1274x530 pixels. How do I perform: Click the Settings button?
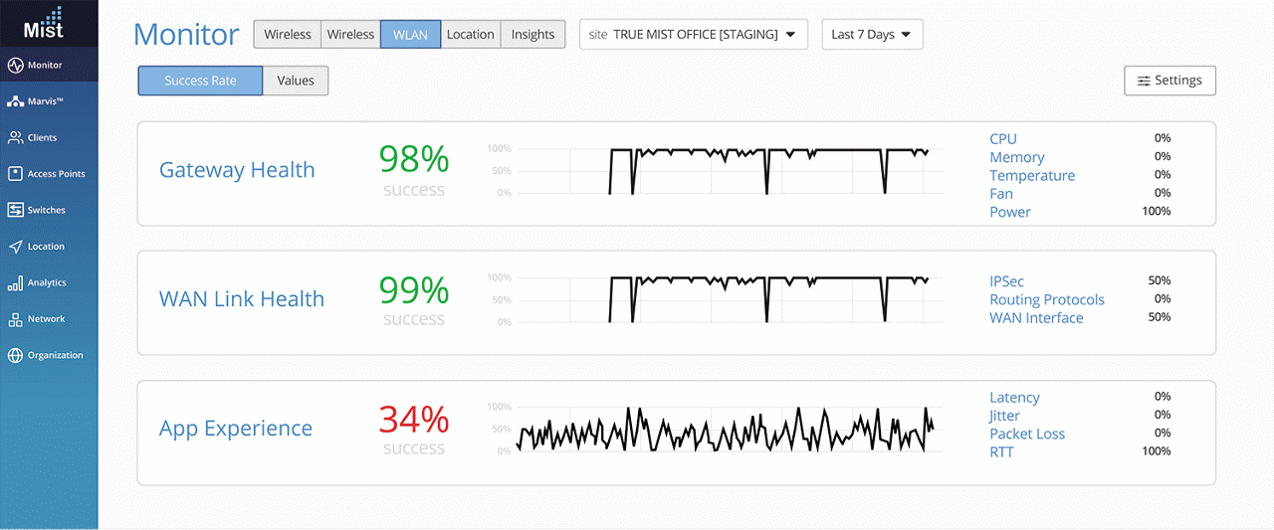click(1169, 81)
